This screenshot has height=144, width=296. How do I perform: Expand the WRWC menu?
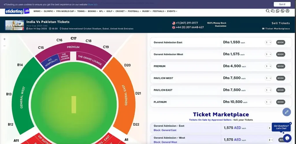tap(38, 11)
